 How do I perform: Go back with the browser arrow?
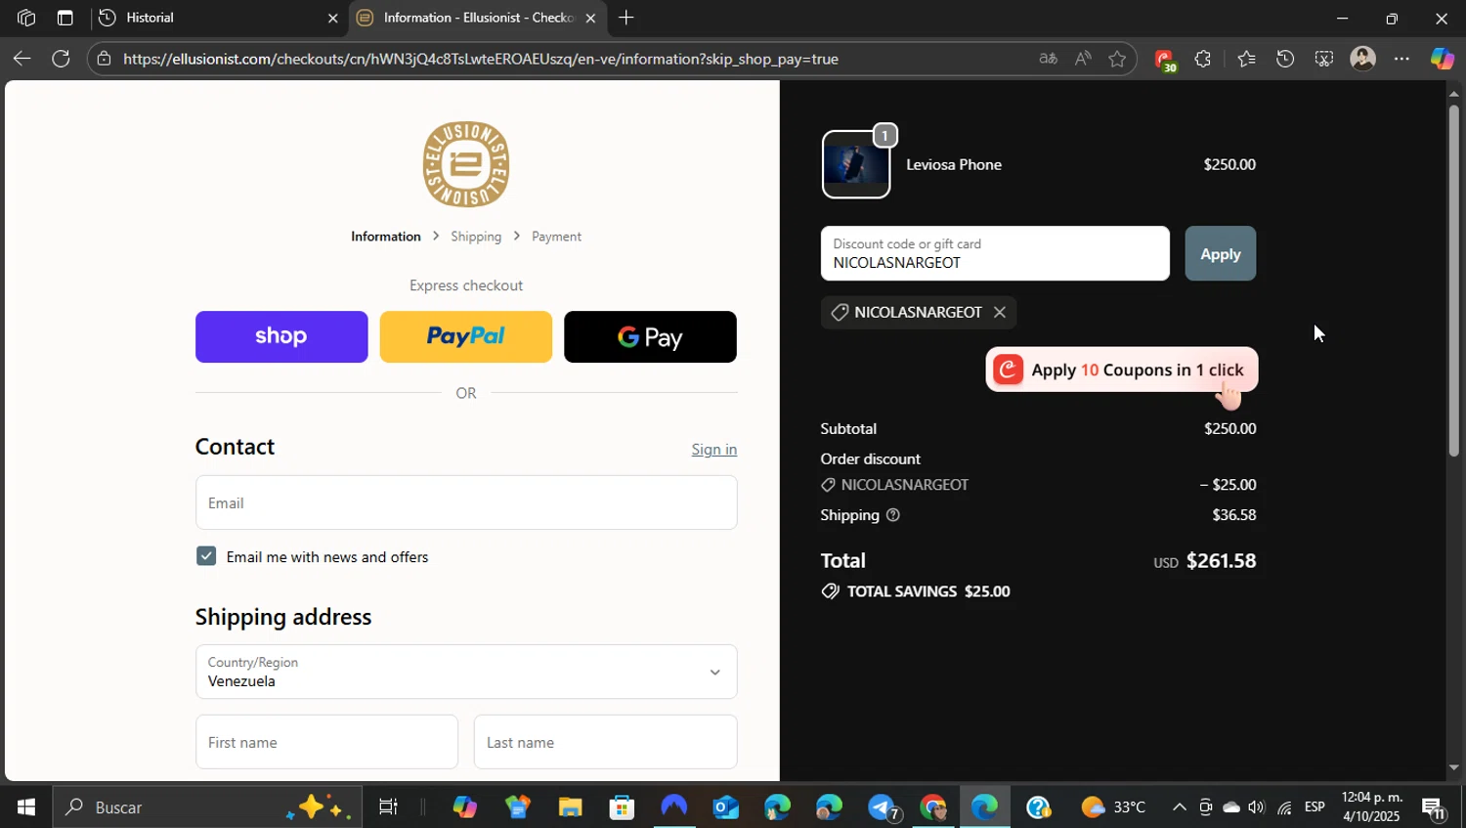coord(22,59)
